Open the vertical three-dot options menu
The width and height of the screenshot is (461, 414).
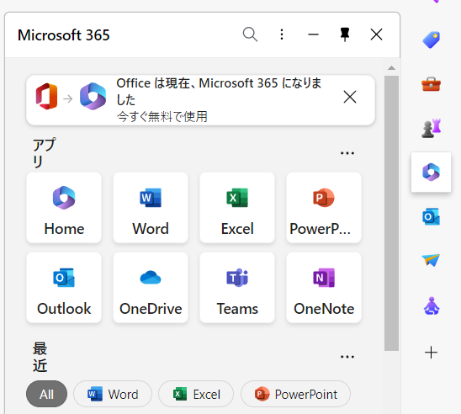coord(282,34)
